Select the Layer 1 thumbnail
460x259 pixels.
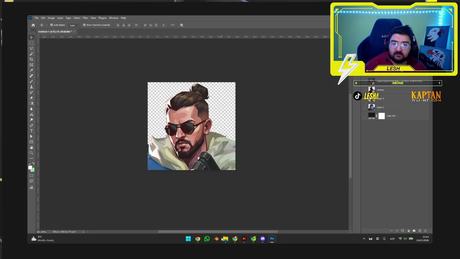point(372,107)
